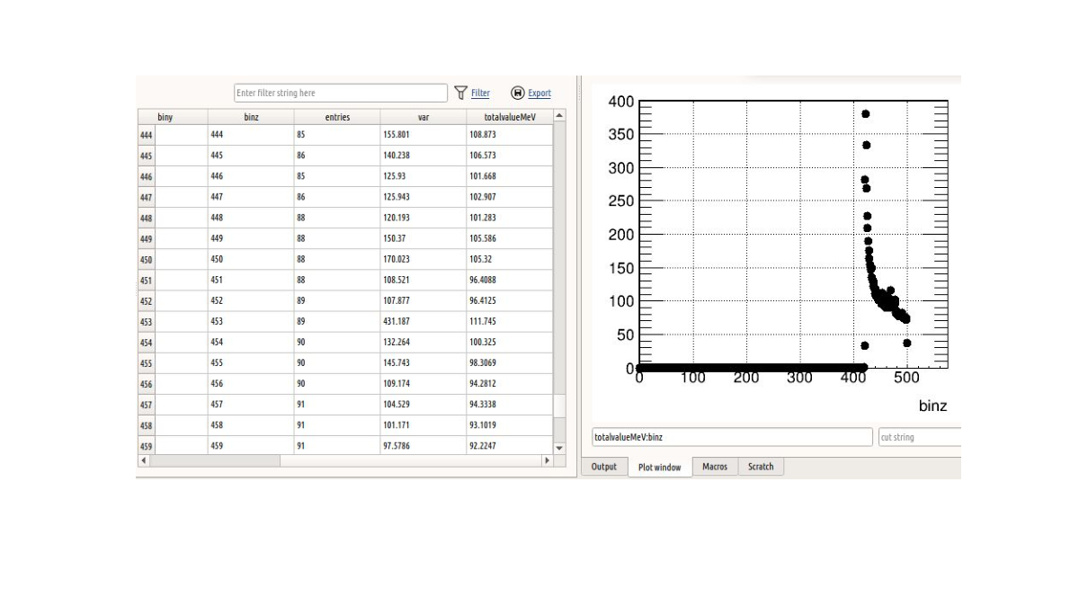Click the table's horizontal scrollbar thumb
This screenshot has width=1079, height=607.
pyautogui.click(x=215, y=460)
